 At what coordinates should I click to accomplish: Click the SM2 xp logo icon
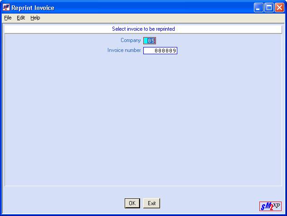(270, 206)
